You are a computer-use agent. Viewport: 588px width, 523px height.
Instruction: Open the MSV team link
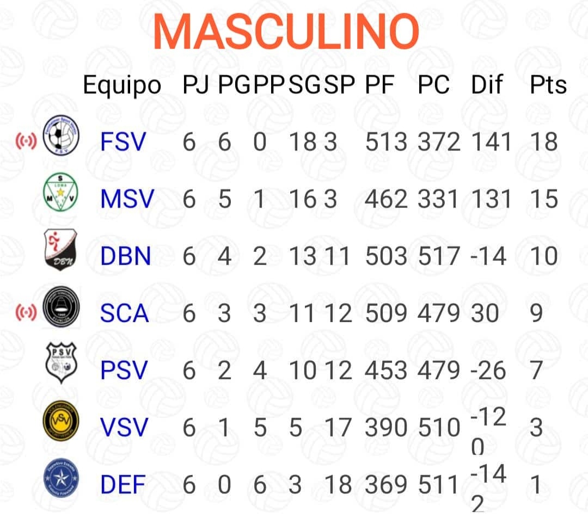click(x=127, y=199)
